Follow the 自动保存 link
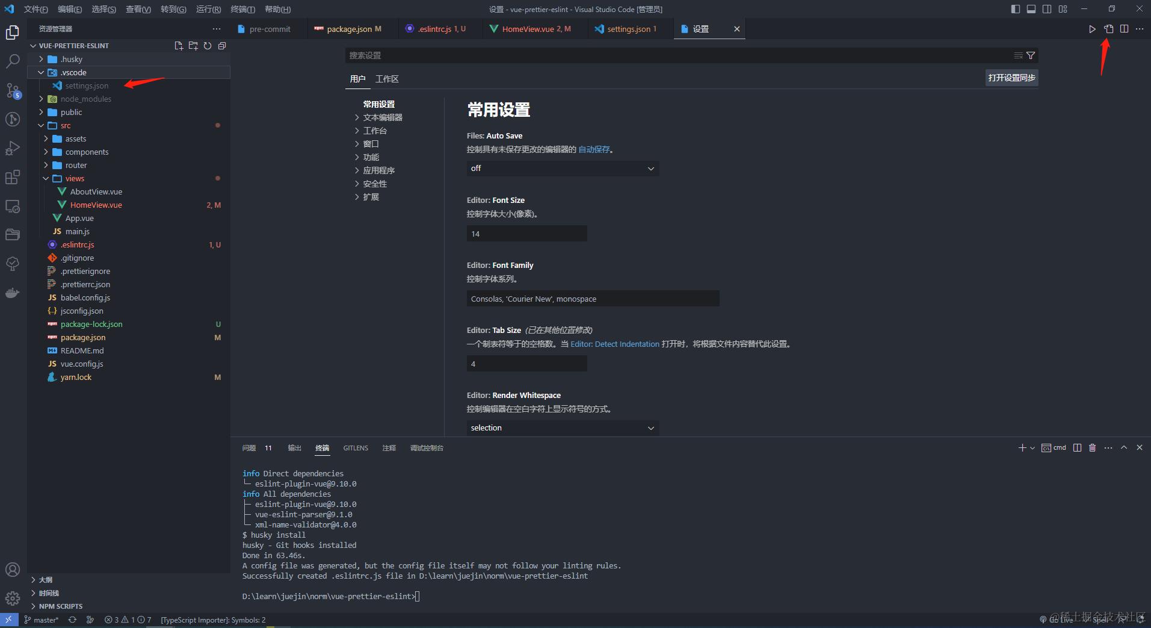 (594, 149)
